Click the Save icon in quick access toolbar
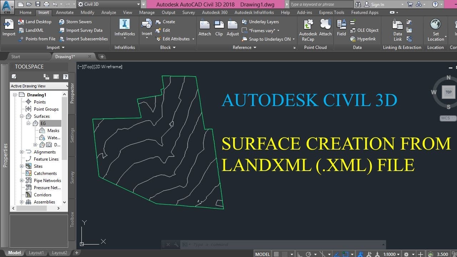Viewport: 457px width, 257px height. [x=37, y=4]
